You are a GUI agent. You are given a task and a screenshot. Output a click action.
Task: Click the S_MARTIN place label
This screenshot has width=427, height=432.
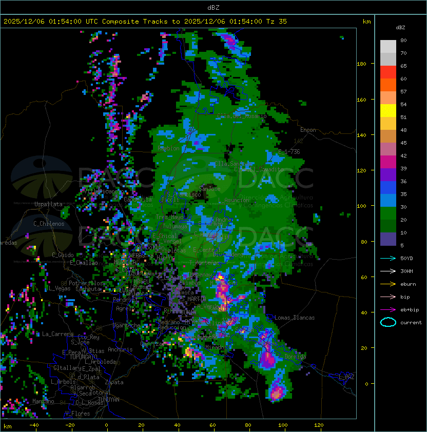click(x=194, y=299)
